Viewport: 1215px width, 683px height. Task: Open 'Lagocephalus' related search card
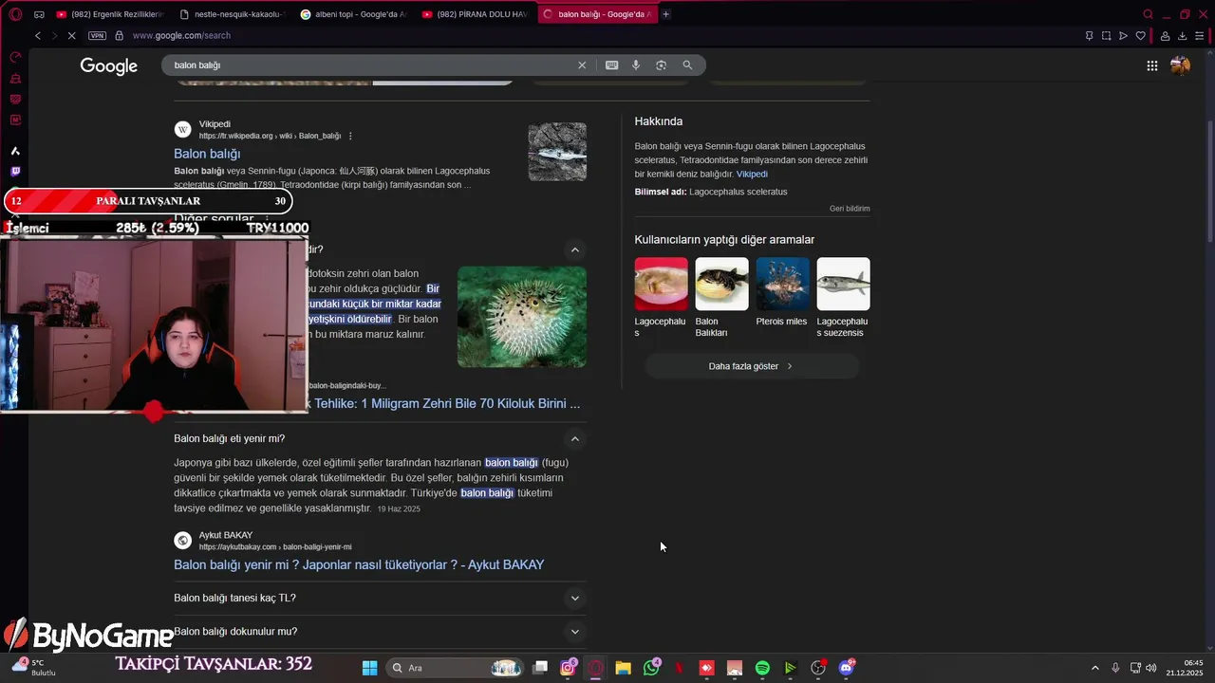click(661, 298)
